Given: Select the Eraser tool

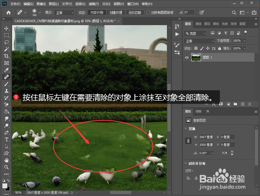Looking at the screenshot, I should (6, 105).
